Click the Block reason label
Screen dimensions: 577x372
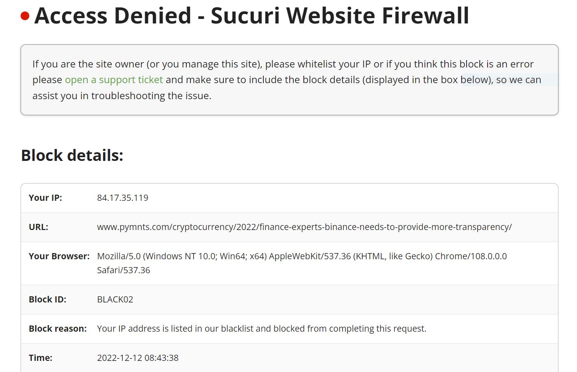pos(58,329)
